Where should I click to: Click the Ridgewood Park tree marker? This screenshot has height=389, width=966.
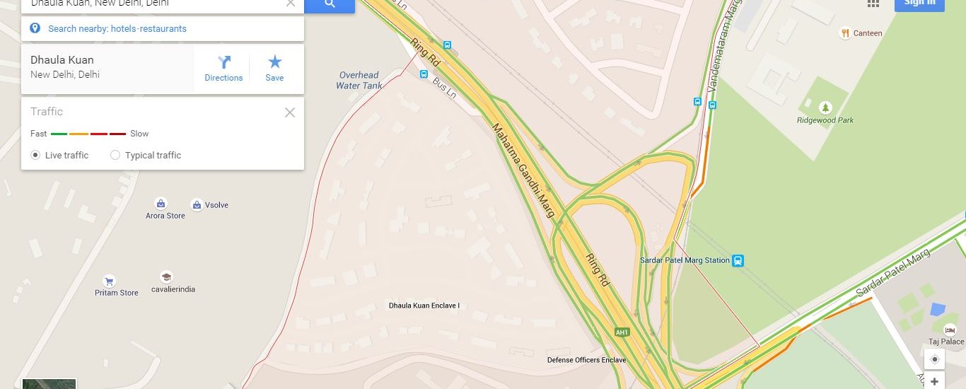coord(825,108)
